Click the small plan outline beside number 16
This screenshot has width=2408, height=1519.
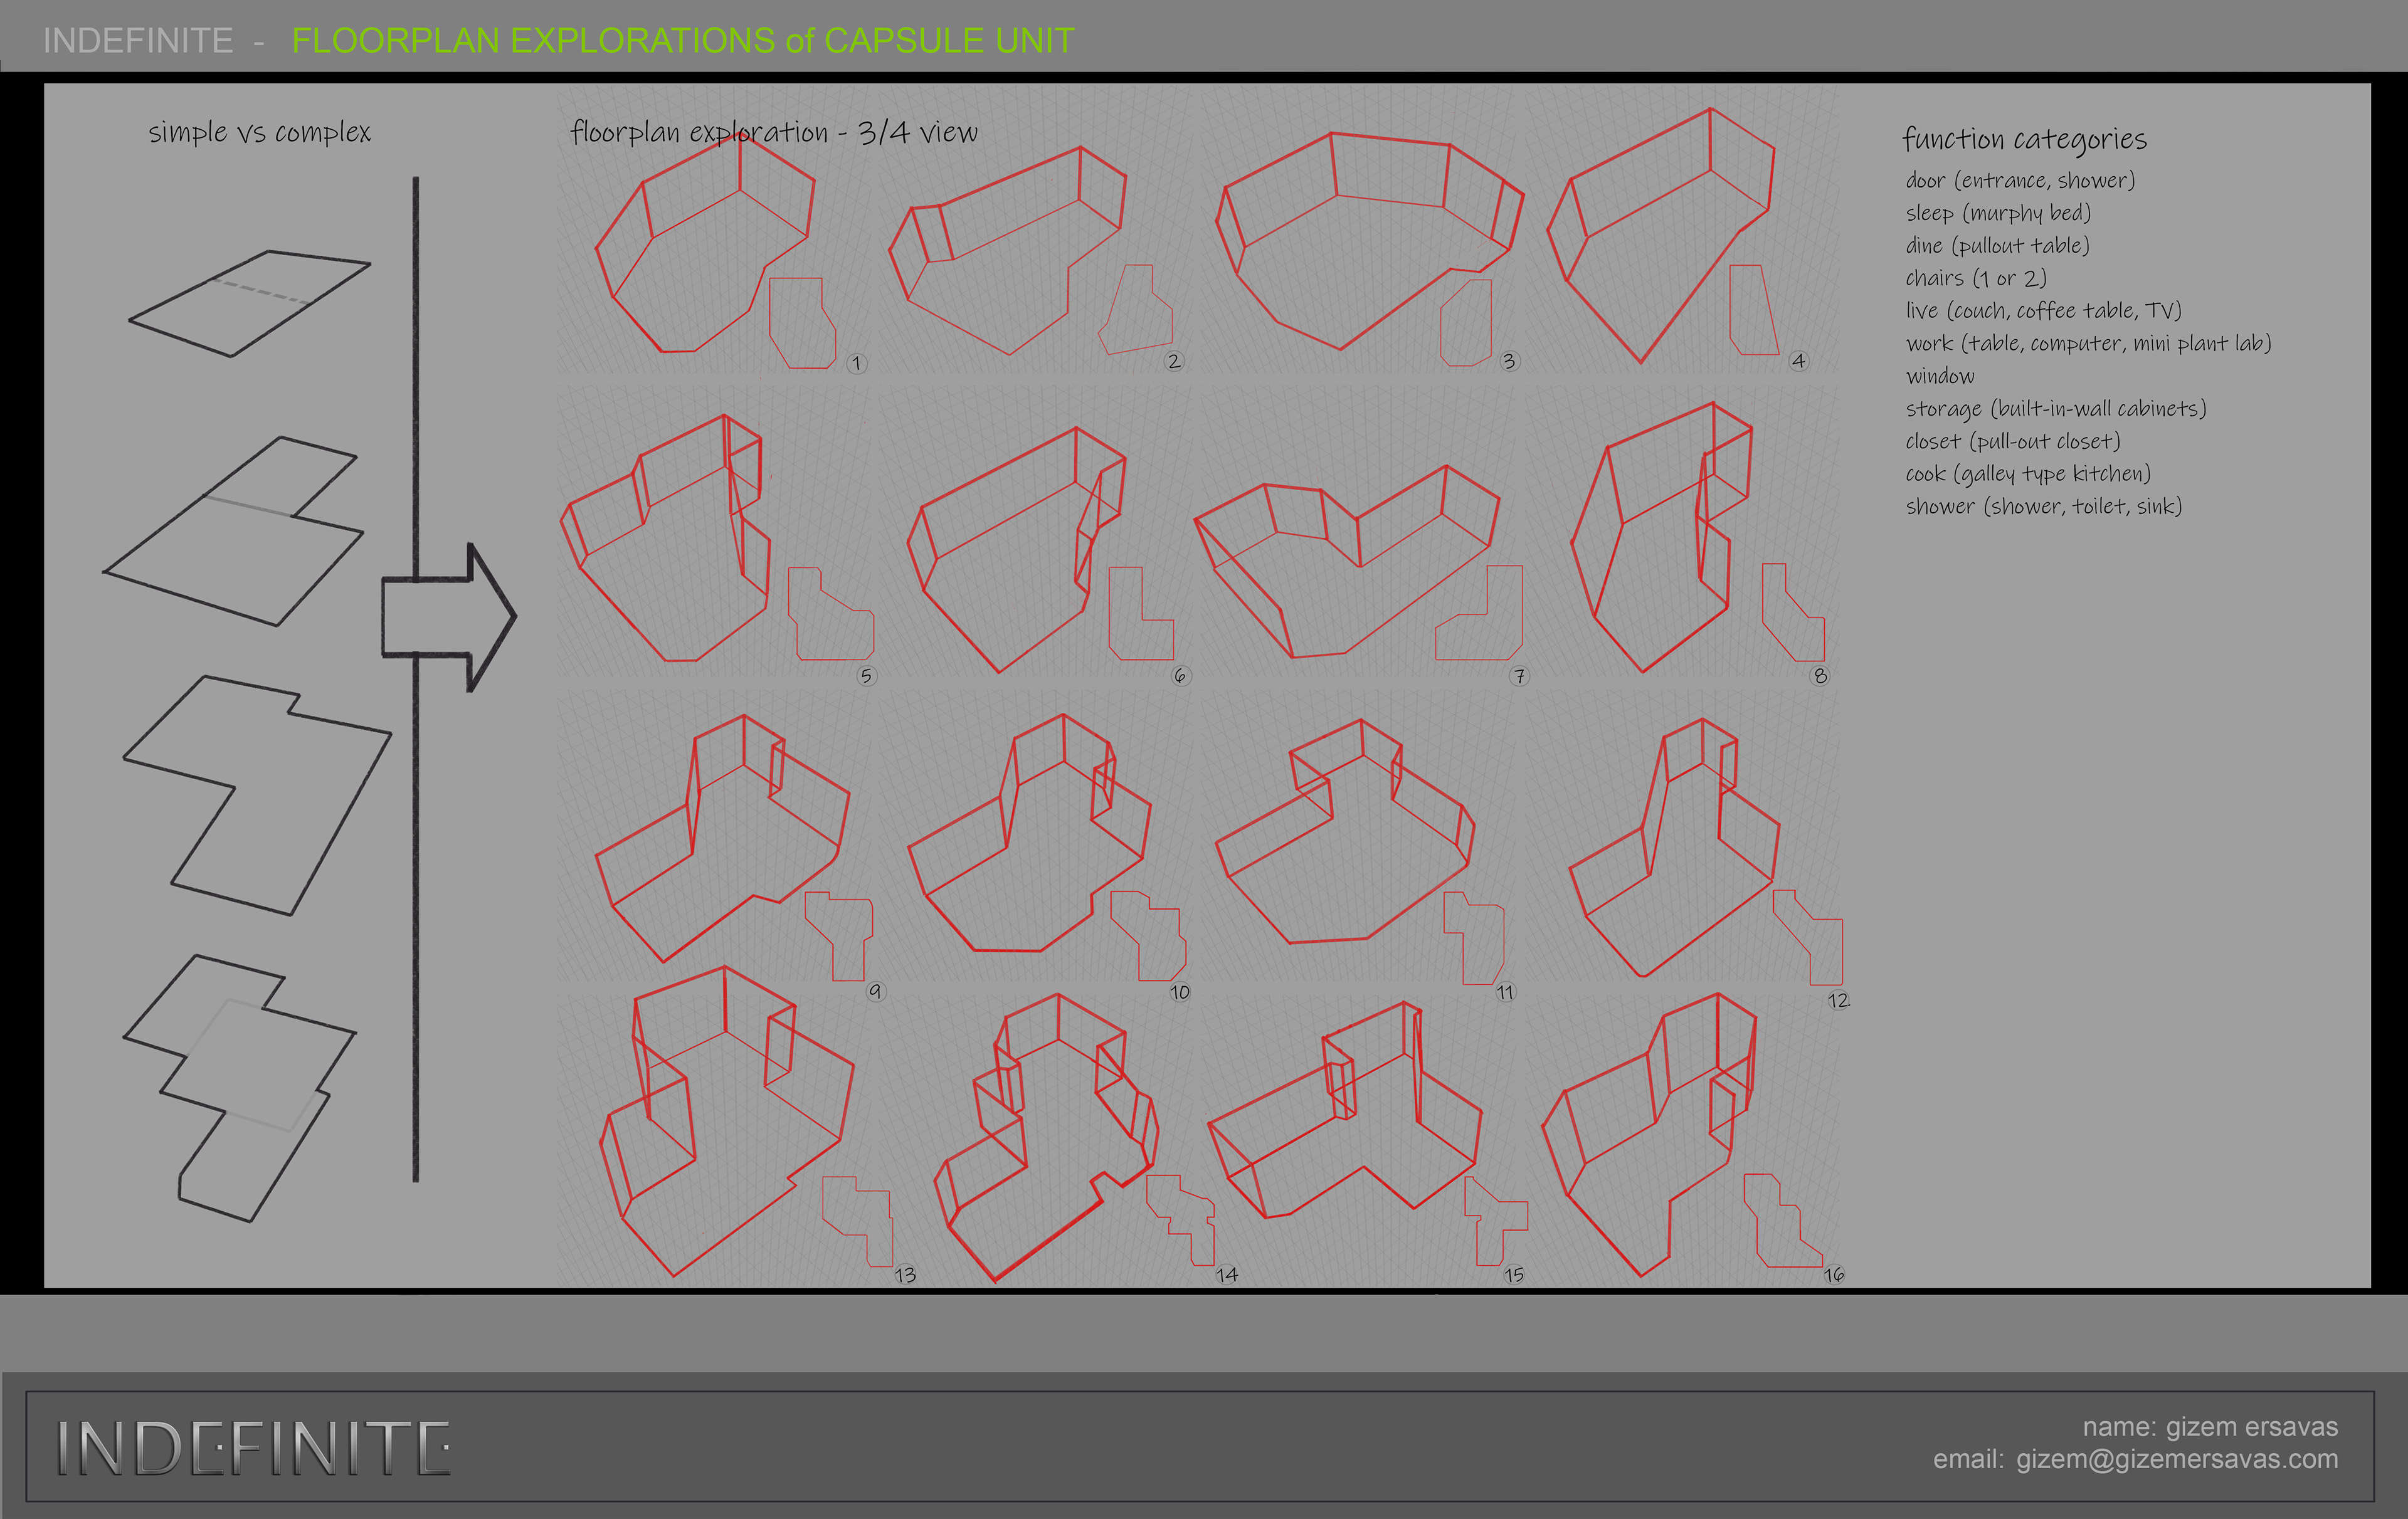point(1783,1221)
